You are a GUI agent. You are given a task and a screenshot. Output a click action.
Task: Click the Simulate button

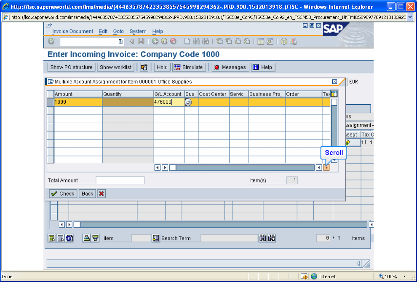click(189, 67)
